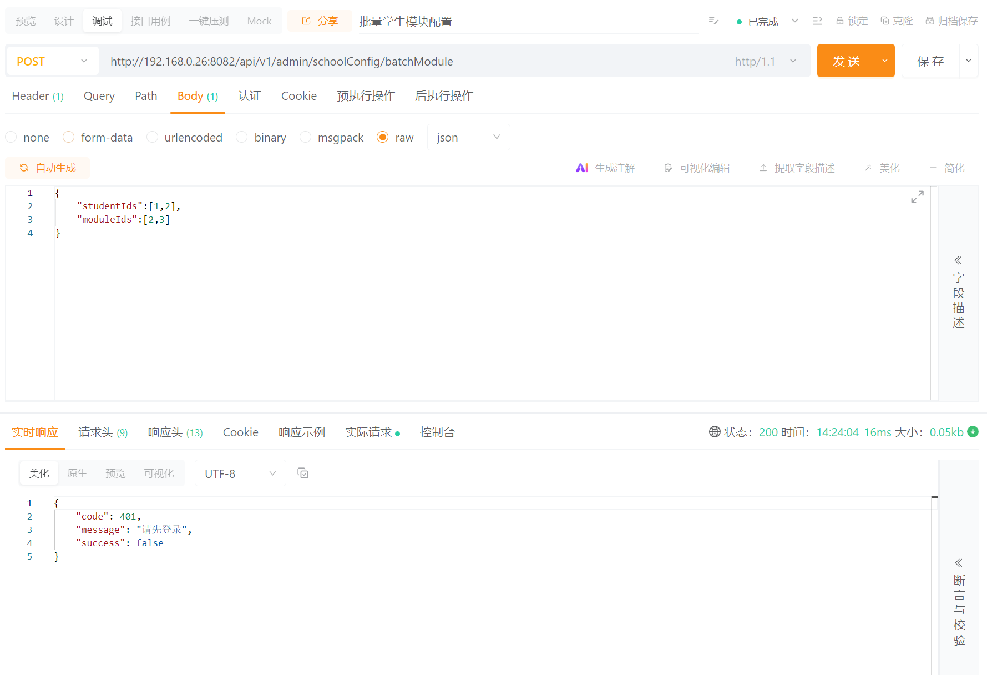Open the POST method dropdown
987x675 pixels.
52,61
